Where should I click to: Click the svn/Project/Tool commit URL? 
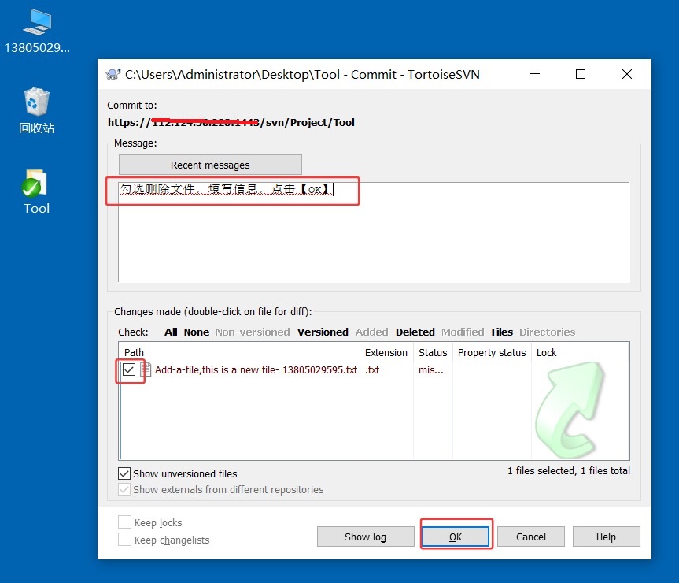coord(231,123)
